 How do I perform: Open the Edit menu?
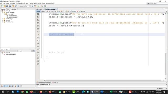4,4
